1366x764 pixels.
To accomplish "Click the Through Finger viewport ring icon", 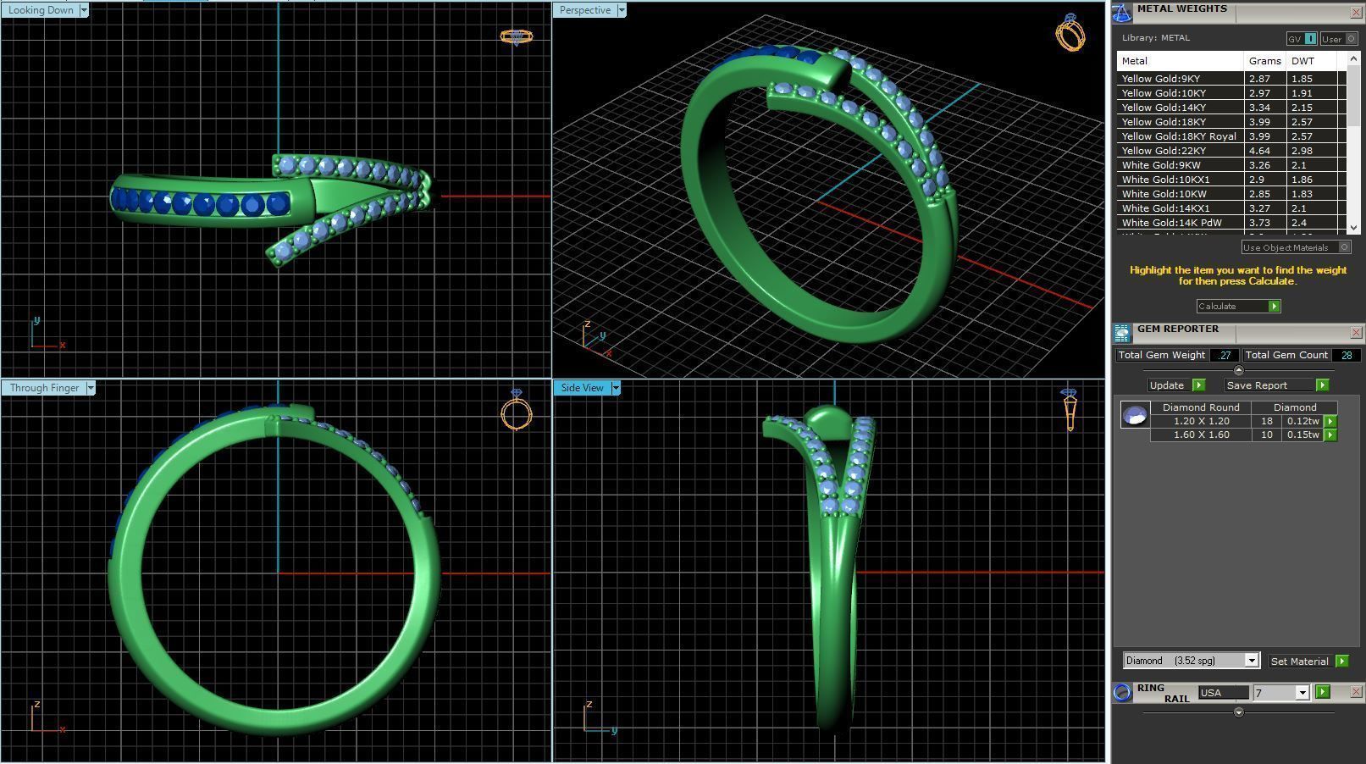I will (516, 410).
